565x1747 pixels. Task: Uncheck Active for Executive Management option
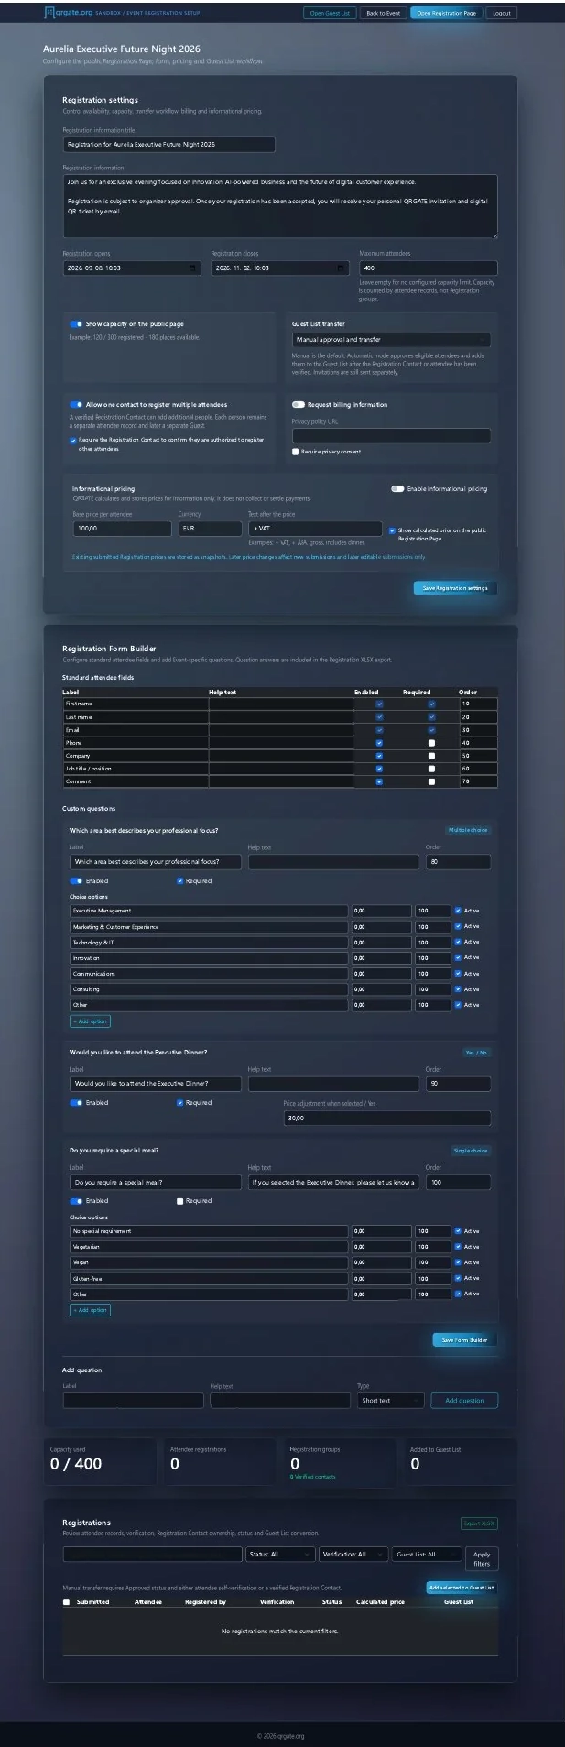(458, 911)
